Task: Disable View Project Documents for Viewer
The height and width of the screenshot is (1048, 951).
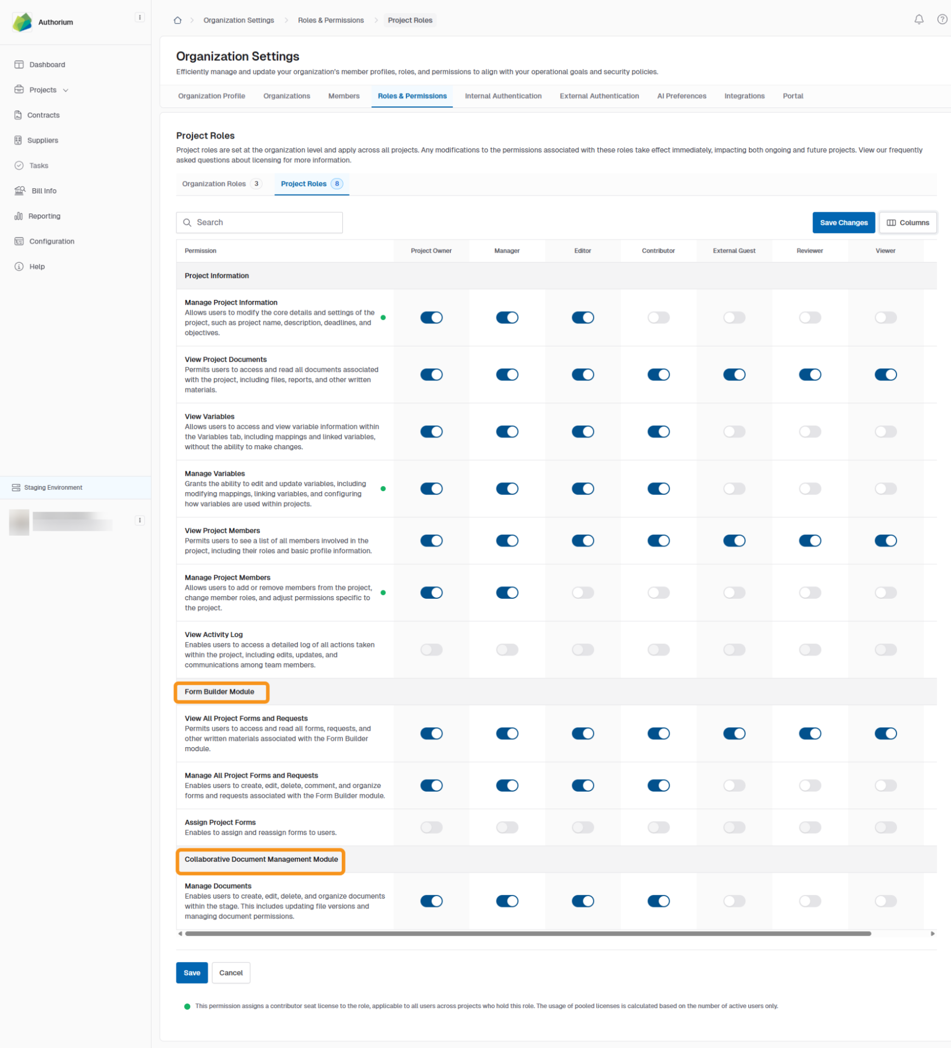Action: [885, 375]
